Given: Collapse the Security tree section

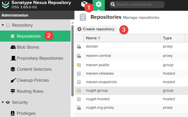Looking at the screenshot, I should click(3, 102).
